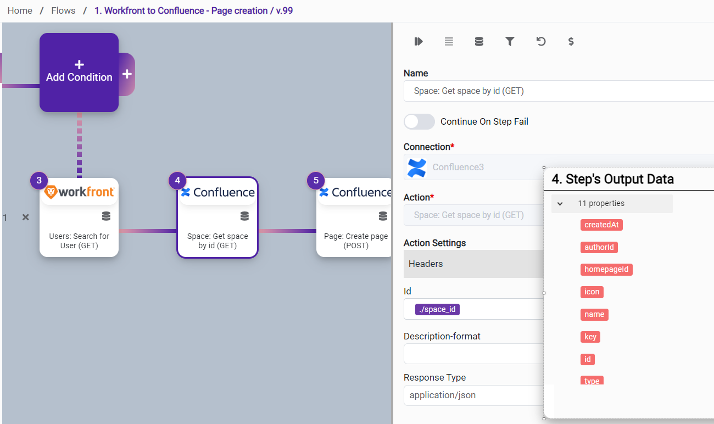This screenshot has width=714, height=424.
Task: Go to Home in breadcrumb
Action: (20, 10)
